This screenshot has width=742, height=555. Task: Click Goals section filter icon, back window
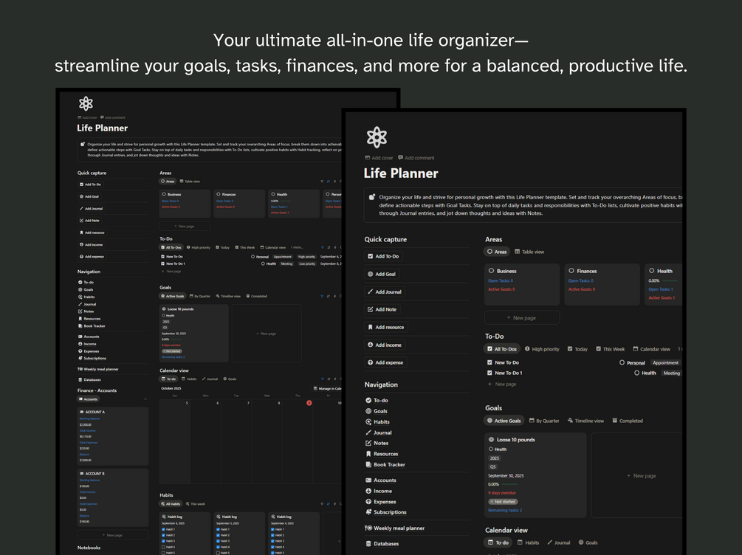click(322, 296)
